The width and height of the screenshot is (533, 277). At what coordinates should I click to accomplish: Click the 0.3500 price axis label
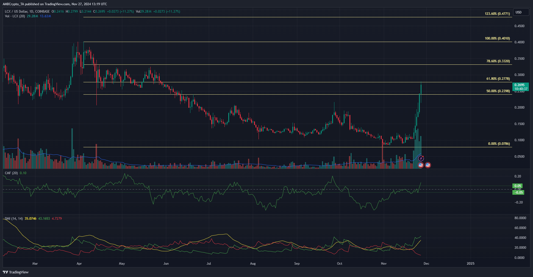(x=519, y=59)
